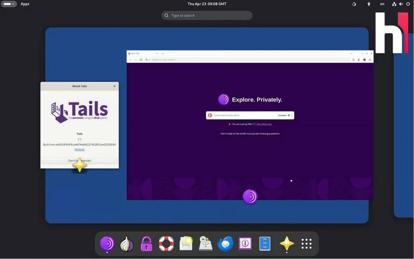
Task: Open Thunderbird mail from the dock
Action: (225, 243)
